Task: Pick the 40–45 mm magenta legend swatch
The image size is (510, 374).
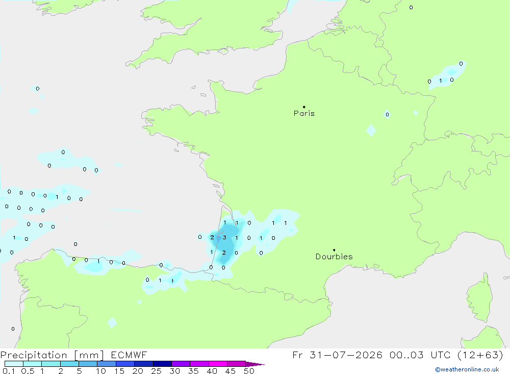Action: point(218,364)
